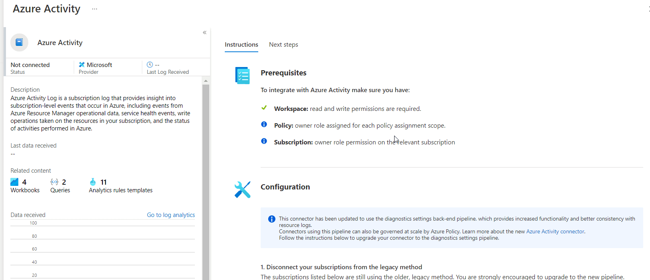This screenshot has width=650, height=280.
Task: Open the Analytics rules templates flask icon
Action: 93,182
